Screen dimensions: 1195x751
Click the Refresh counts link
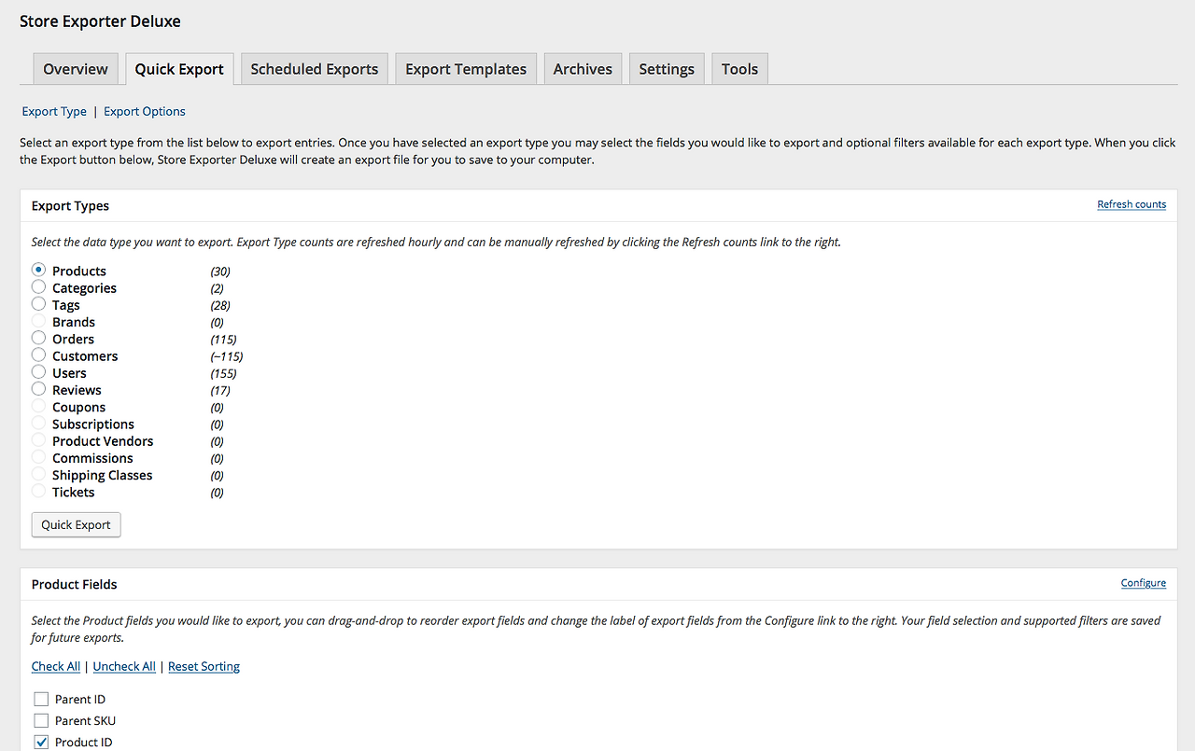coord(1132,204)
